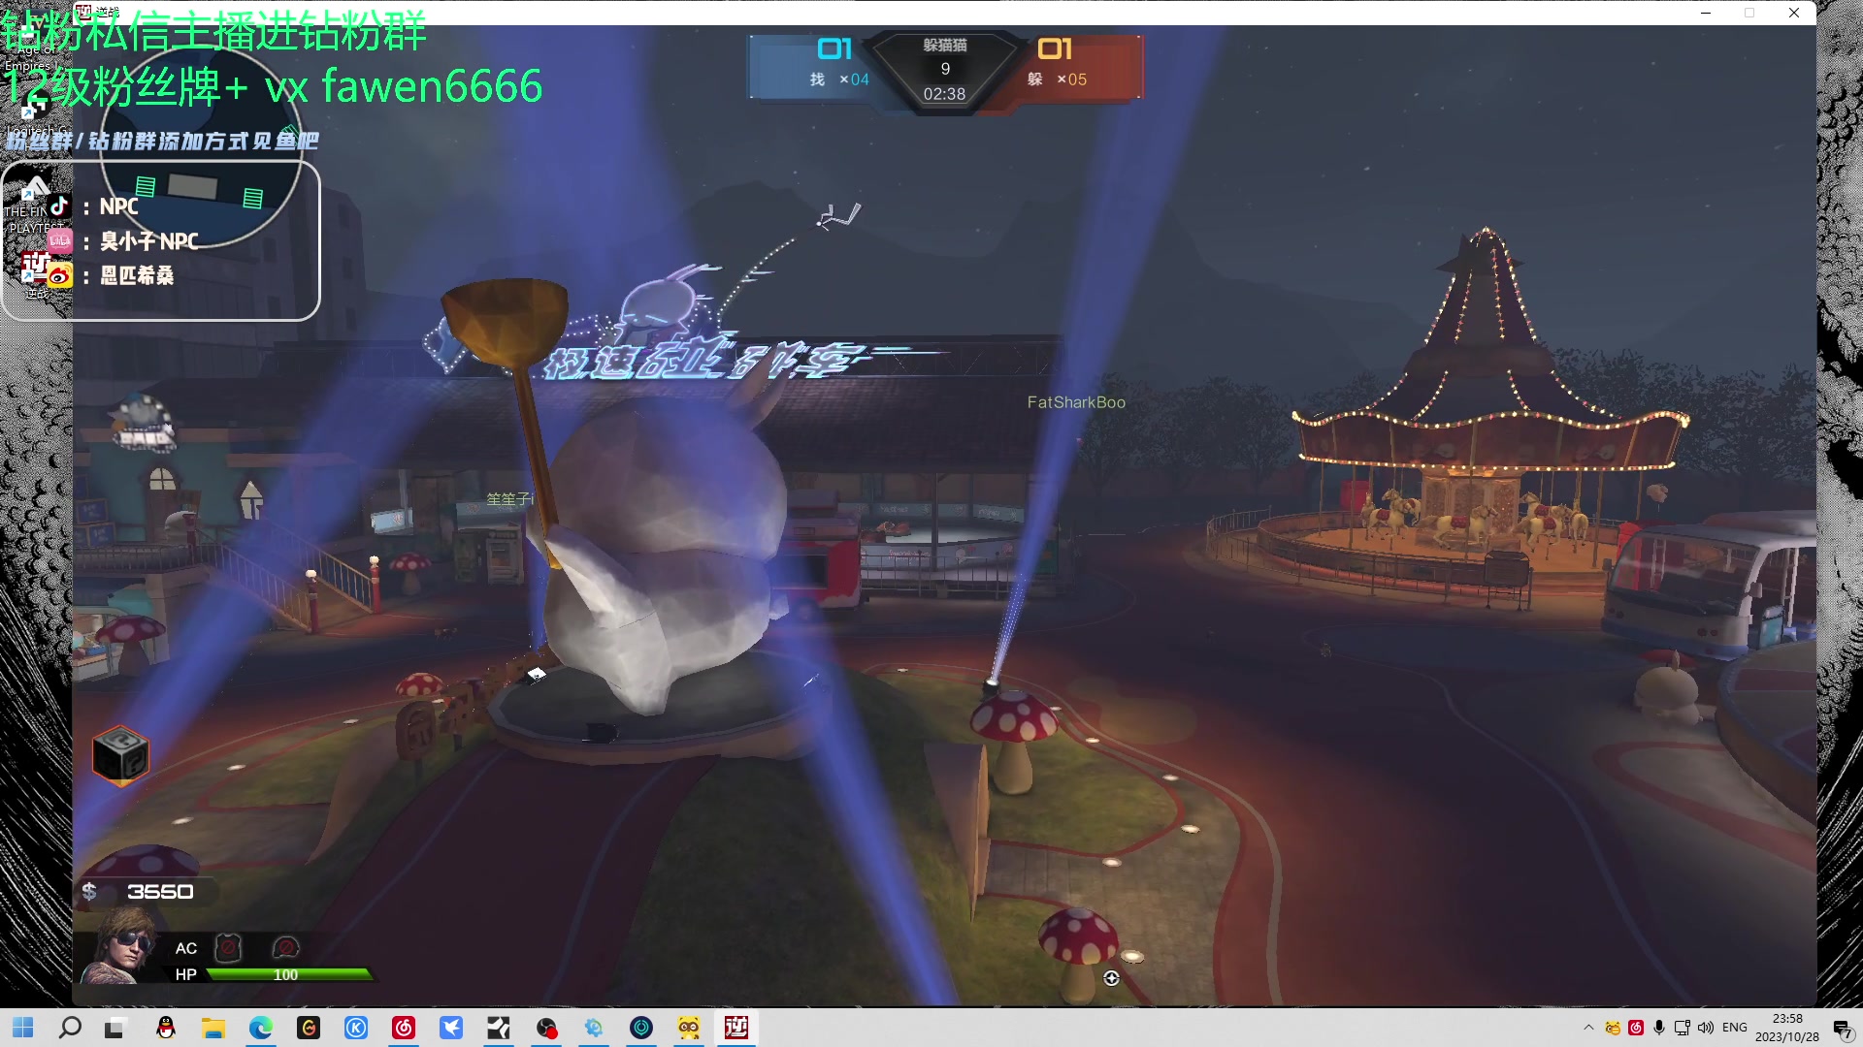Open notification center with 7 badge
Viewport: 1863px width, 1047px height.
[1842, 1030]
